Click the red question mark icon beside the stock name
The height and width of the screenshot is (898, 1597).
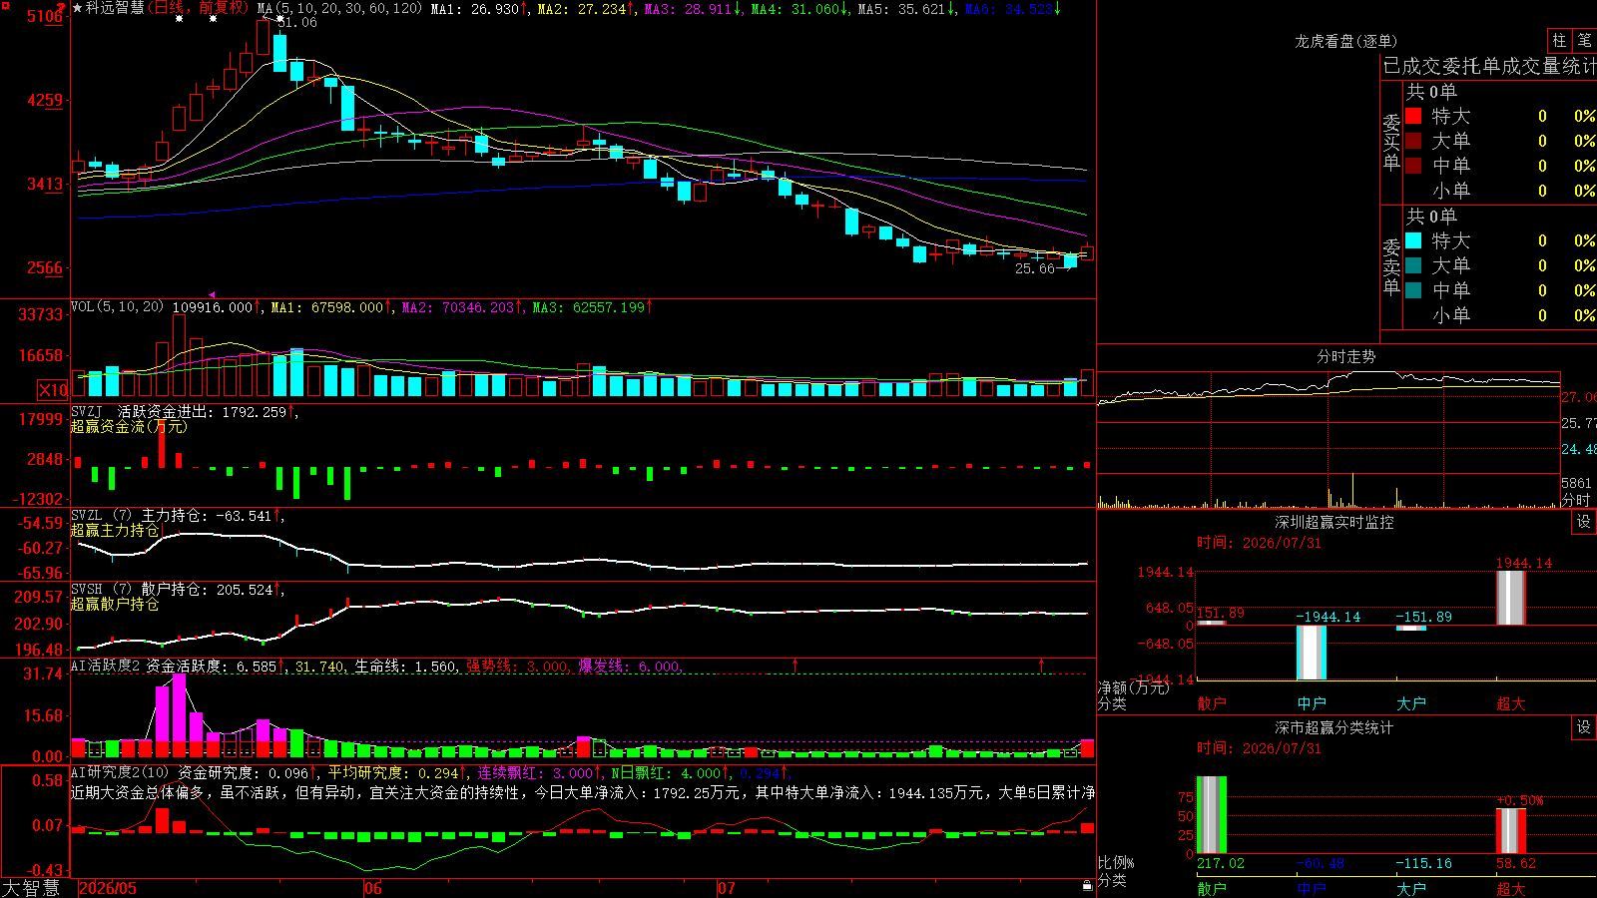click(62, 8)
